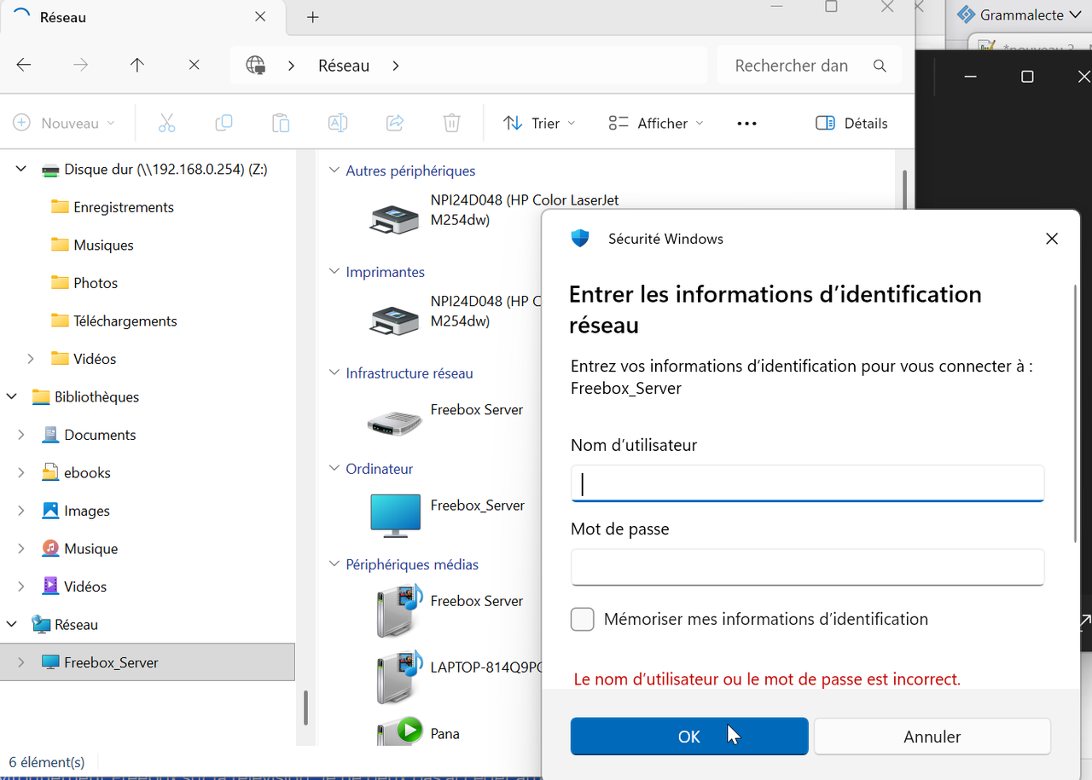Image resolution: width=1092 pixels, height=780 pixels.
Task: Select LAPTOP-814Q9PC media device icon
Action: point(399,676)
